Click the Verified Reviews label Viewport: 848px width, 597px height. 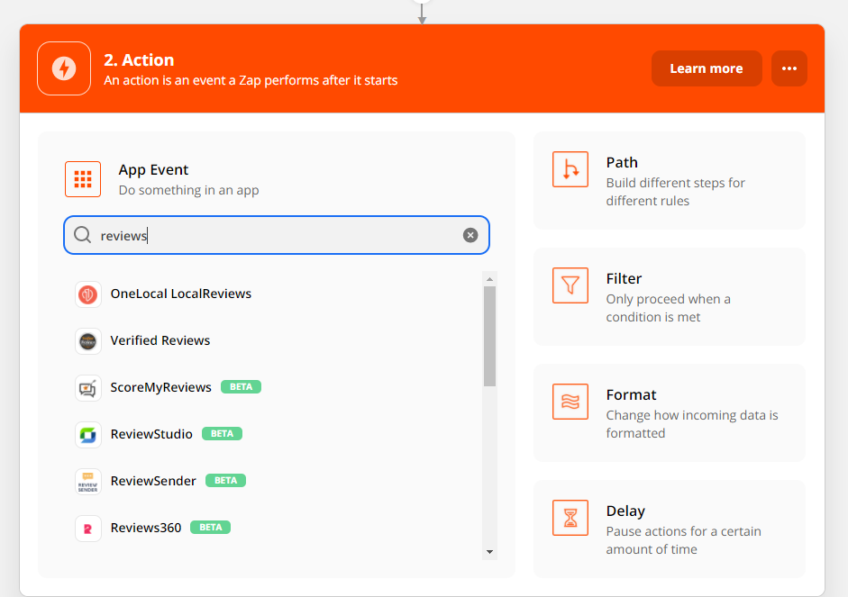(160, 340)
